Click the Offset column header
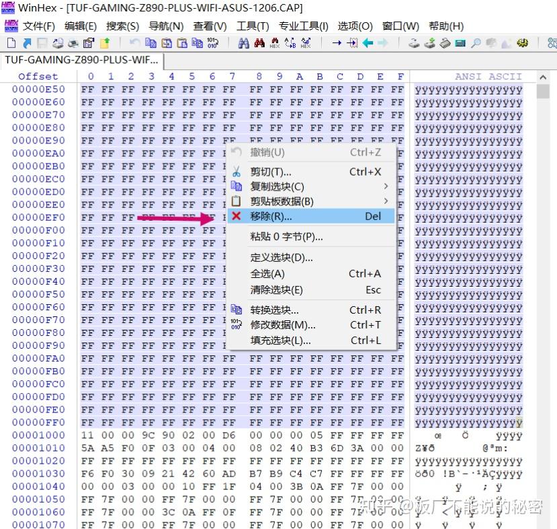This screenshot has width=557, height=529. (x=38, y=77)
